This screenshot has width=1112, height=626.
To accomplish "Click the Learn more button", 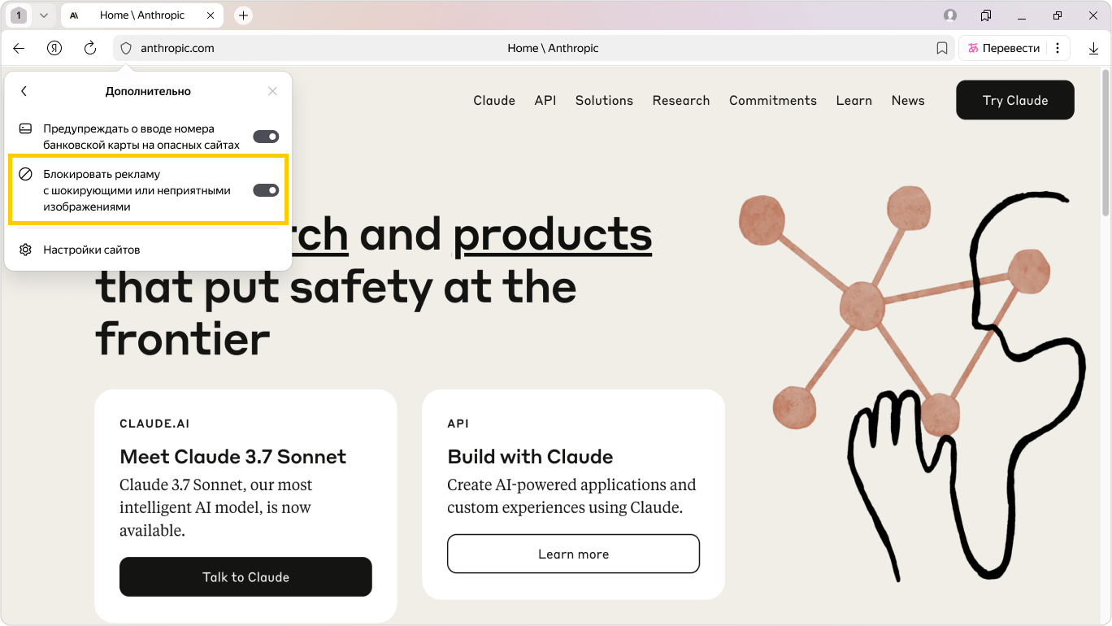I will tap(573, 554).
